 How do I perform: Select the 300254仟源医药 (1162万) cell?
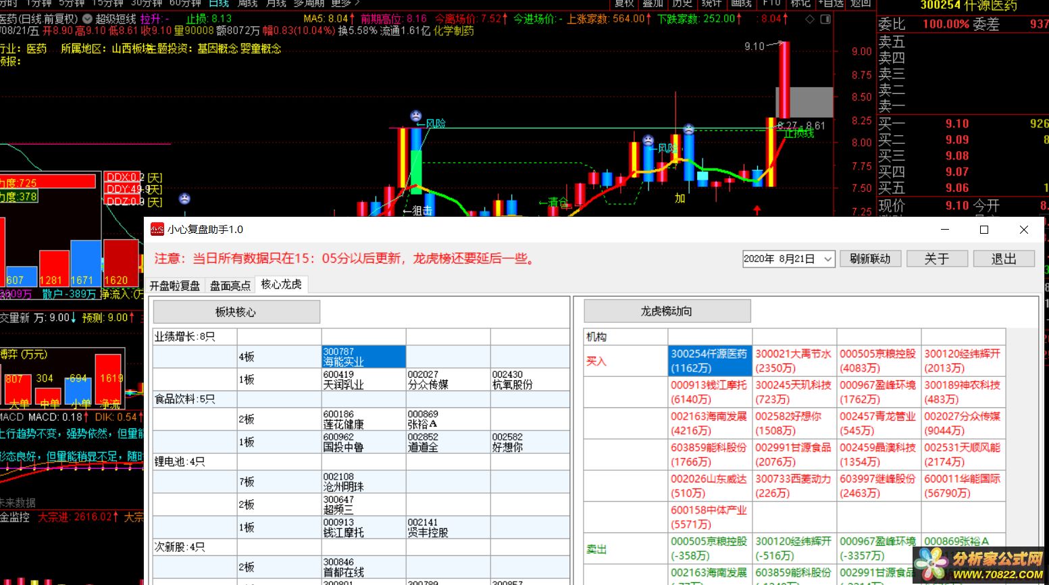709,361
